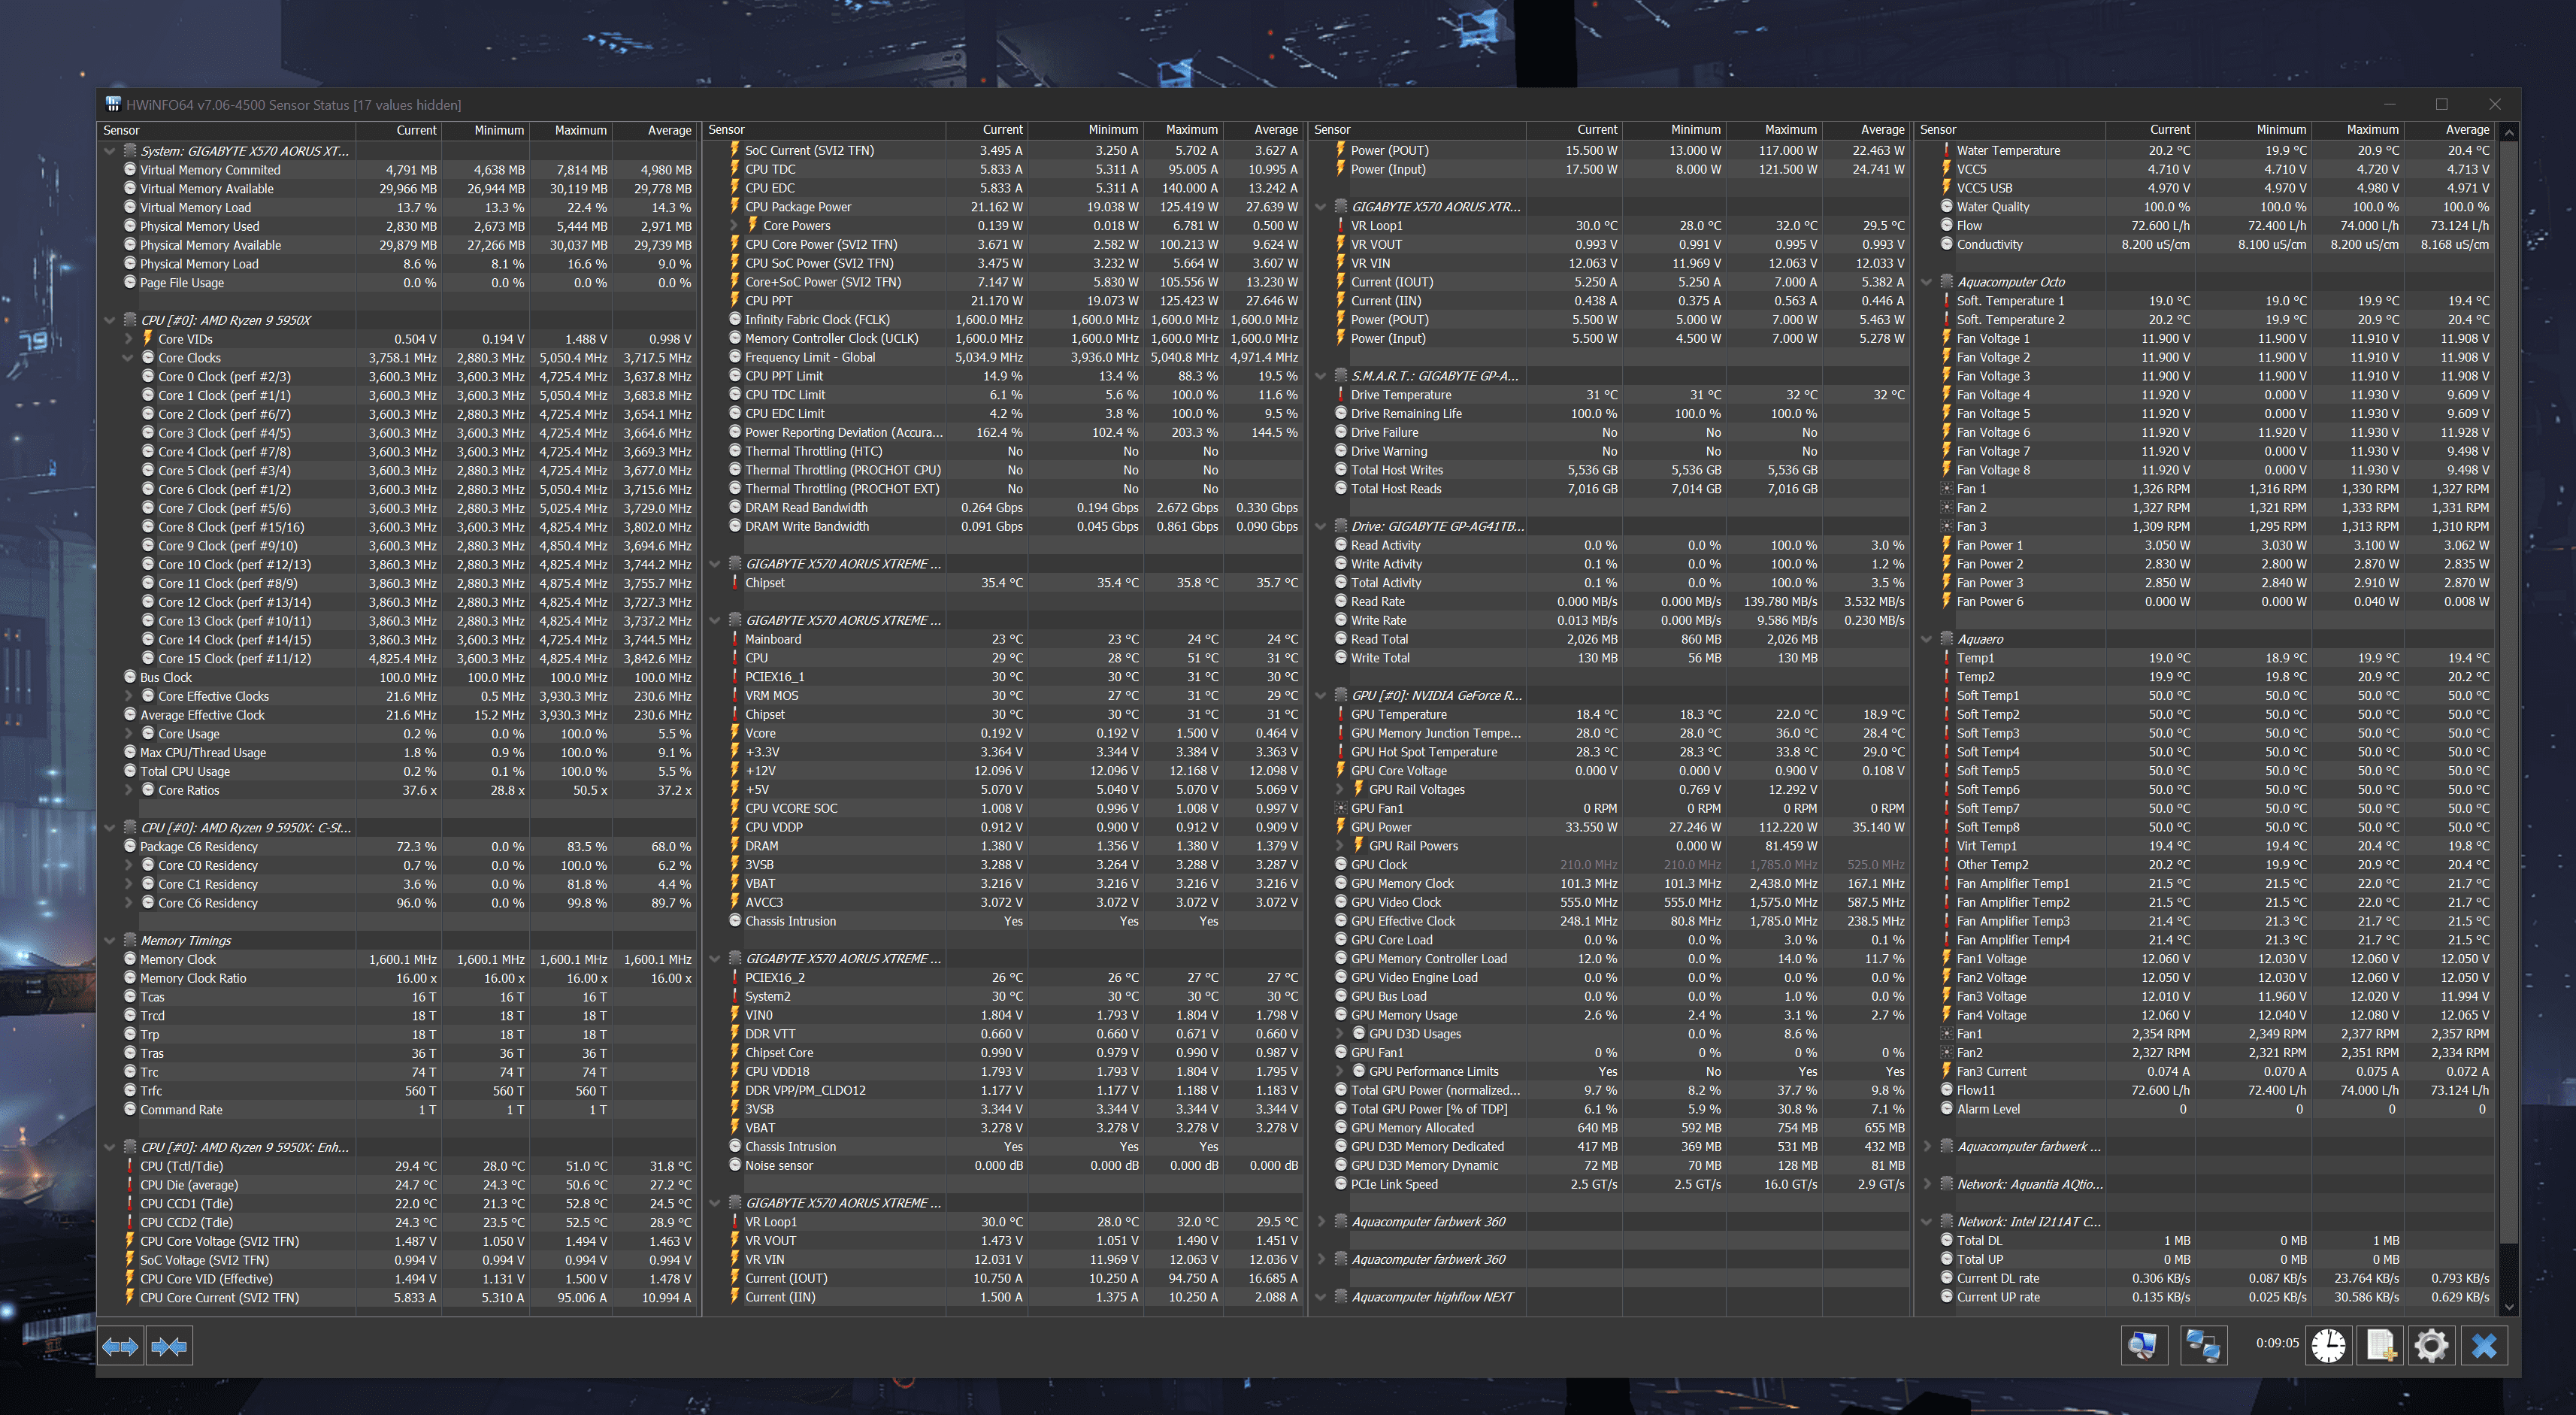
Task: Select the Total Host Writes row
Action: coord(1610,470)
